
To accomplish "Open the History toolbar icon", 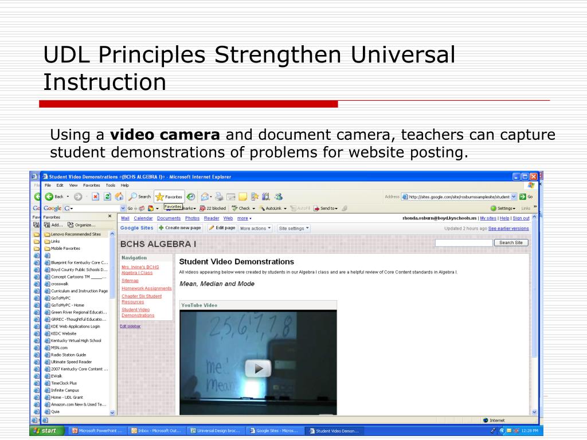I will click(191, 197).
